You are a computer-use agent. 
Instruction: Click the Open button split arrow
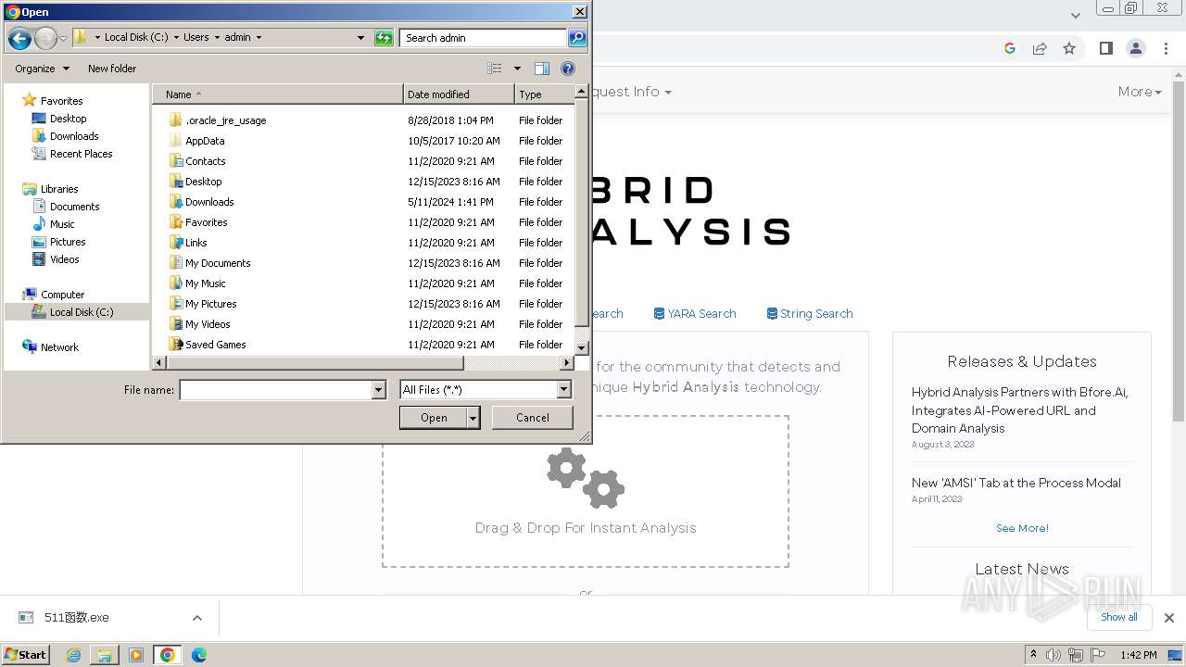[x=473, y=418]
